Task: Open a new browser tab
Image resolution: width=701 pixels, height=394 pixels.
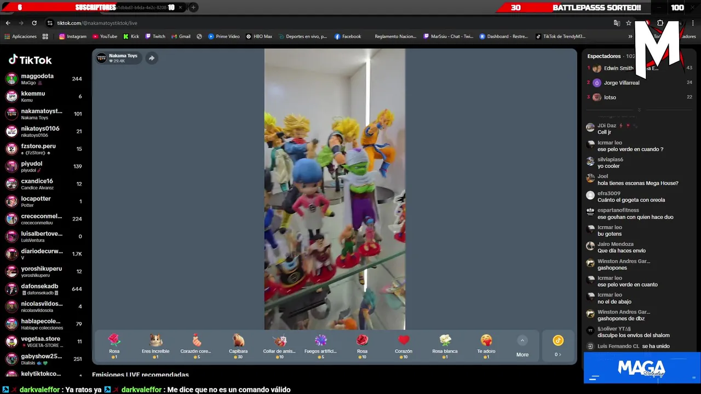Action: click(193, 8)
